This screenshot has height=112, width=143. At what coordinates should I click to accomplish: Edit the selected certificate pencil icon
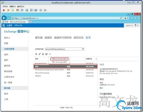tap(39, 54)
